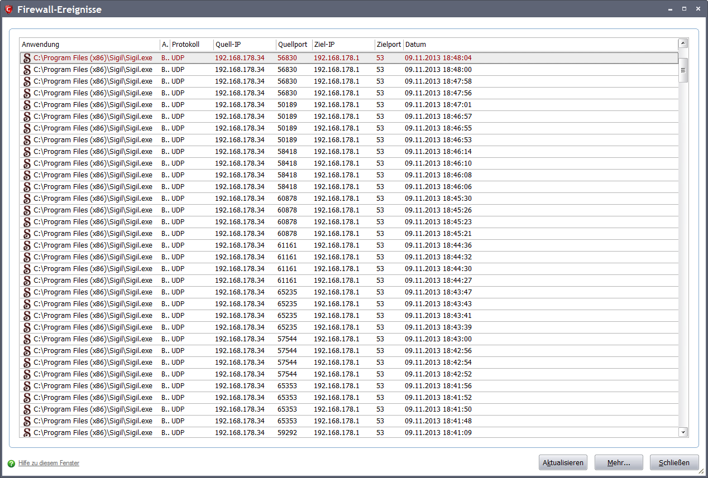Click Sigil icon in row dated 18:45:26
The width and height of the screenshot is (708, 478).
pyautogui.click(x=27, y=210)
